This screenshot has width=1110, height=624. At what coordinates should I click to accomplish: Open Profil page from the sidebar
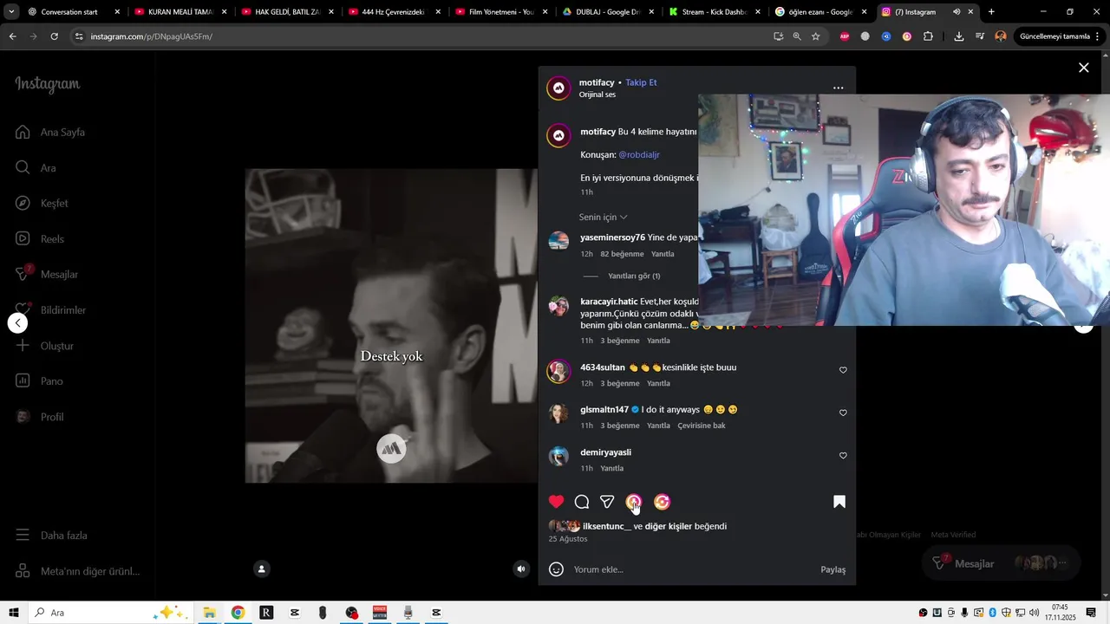40,417
